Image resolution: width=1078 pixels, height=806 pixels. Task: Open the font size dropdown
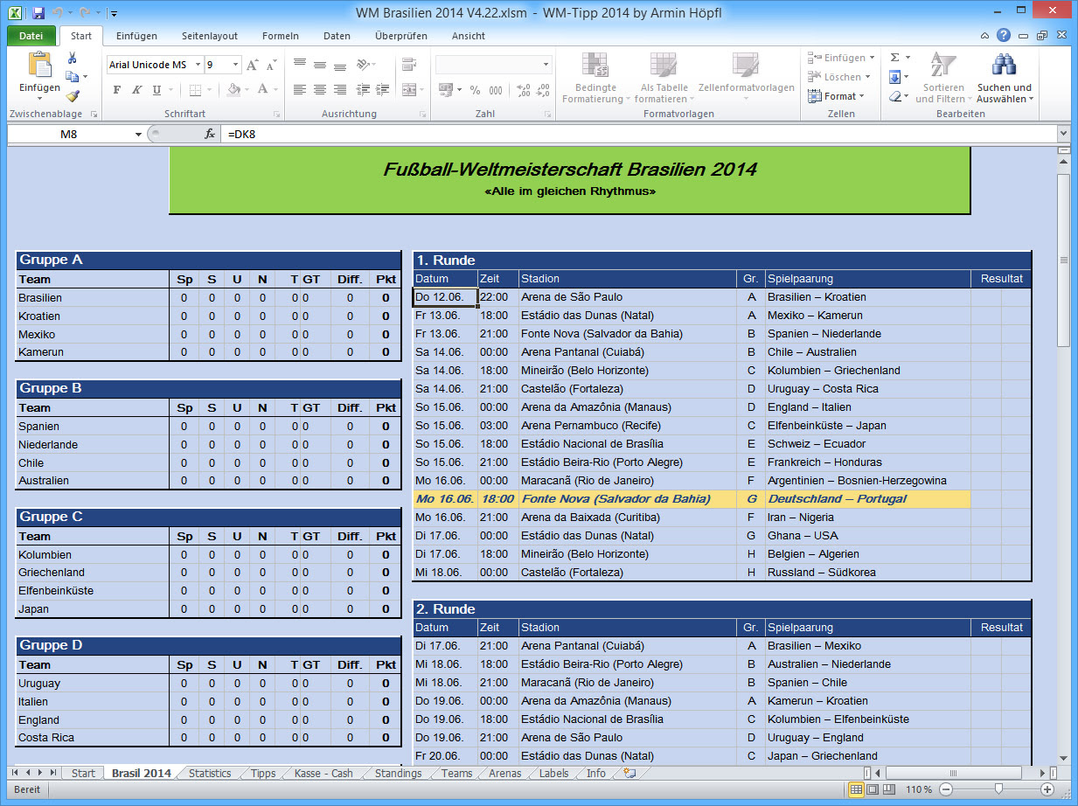click(x=235, y=65)
